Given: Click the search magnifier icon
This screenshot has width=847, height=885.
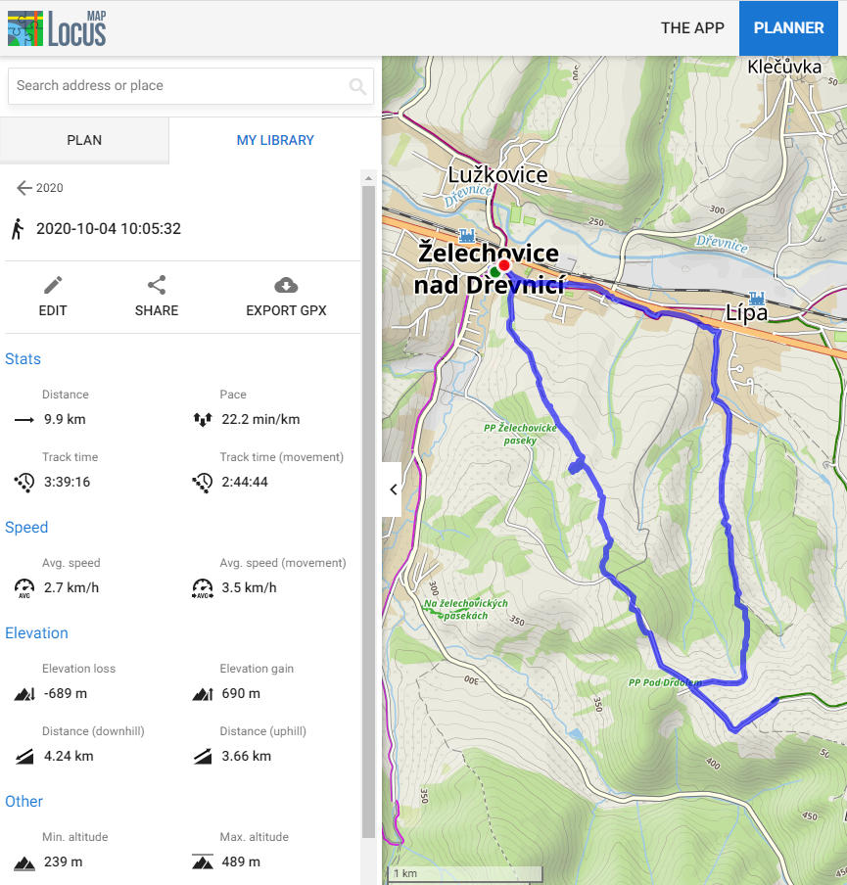Looking at the screenshot, I should pyautogui.click(x=357, y=86).
